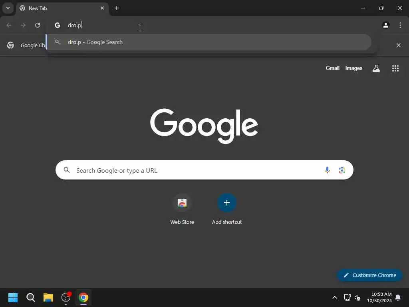The image size is (409, 307).
Task: Open Windows taskbar search
Action: [x=30, y=297]
